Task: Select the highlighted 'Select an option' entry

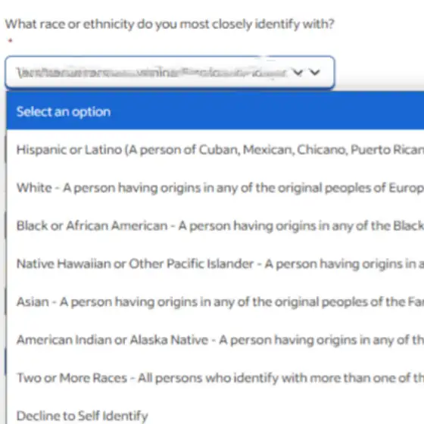Action: coord(215,112)
